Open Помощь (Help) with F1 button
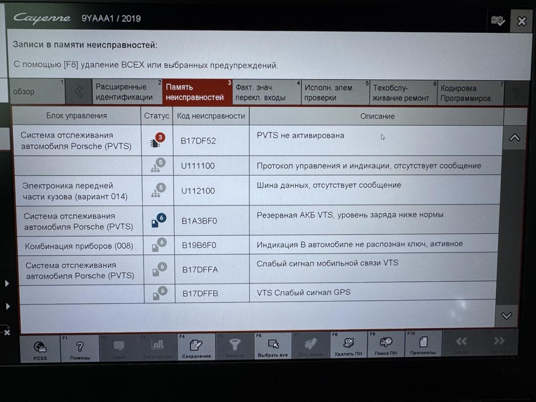 pos(80,348)
